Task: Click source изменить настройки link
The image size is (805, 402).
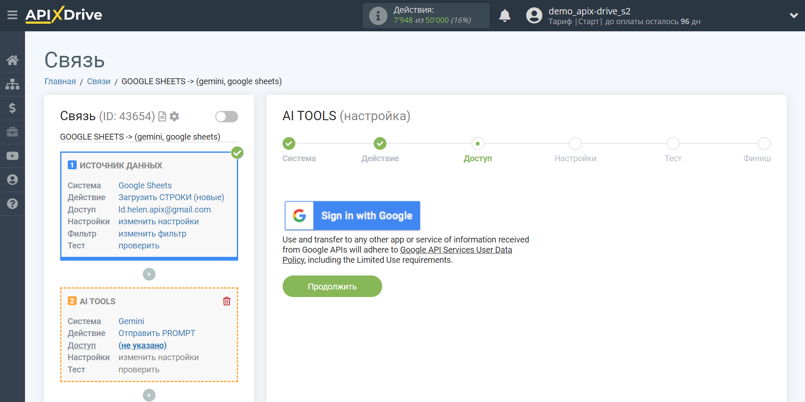Action: [158, 221]
